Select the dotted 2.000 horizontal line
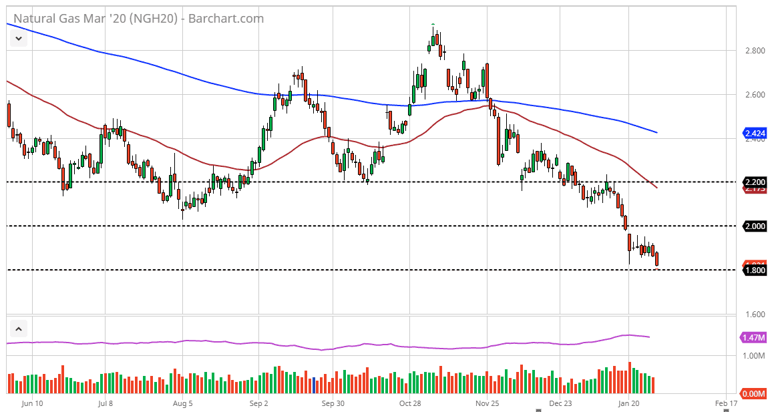The height and width of the screenshot is (412, 770). pyautogui.click(x=371, y=226)
